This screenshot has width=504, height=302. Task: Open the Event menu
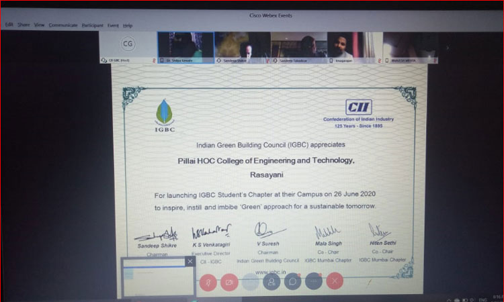pyautogui.click(x=113, y=26)
